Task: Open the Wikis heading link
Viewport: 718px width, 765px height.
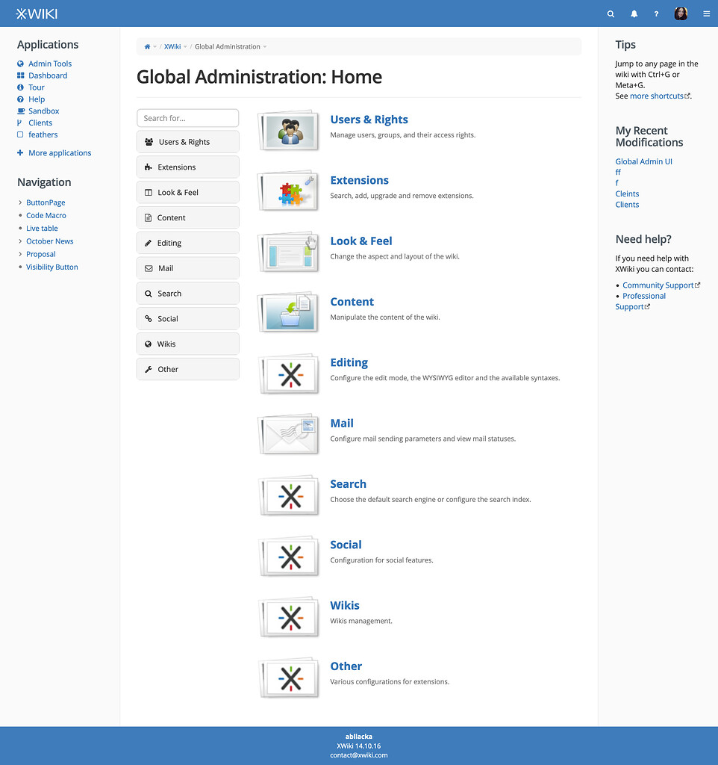Action: click(345, 605)
